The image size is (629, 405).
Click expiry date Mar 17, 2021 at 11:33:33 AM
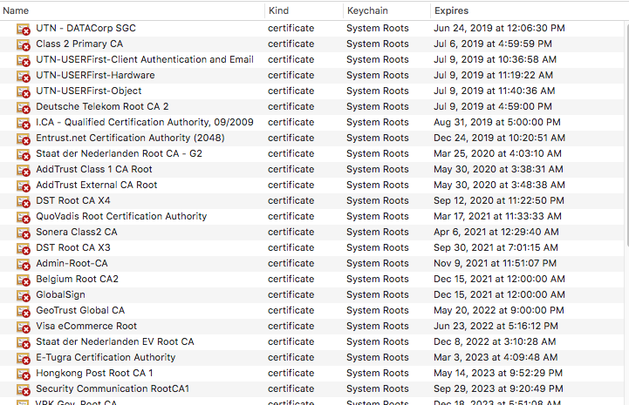click(x=497, y=216)
